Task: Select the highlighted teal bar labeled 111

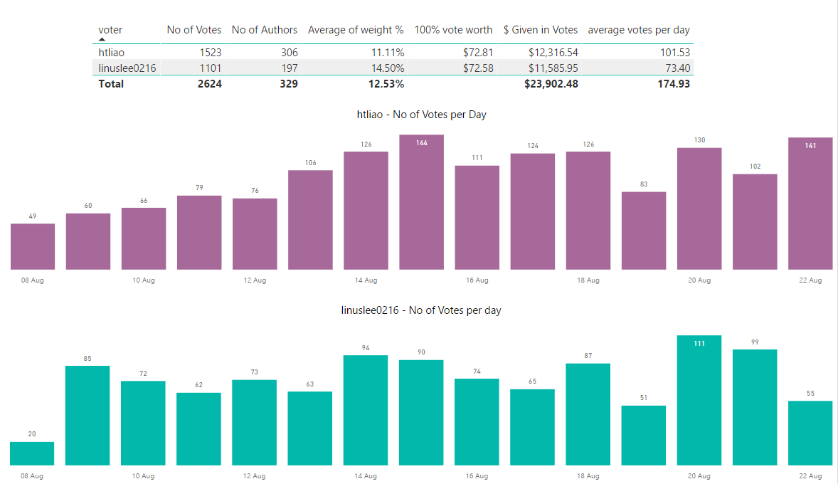Action: [699, 400]
